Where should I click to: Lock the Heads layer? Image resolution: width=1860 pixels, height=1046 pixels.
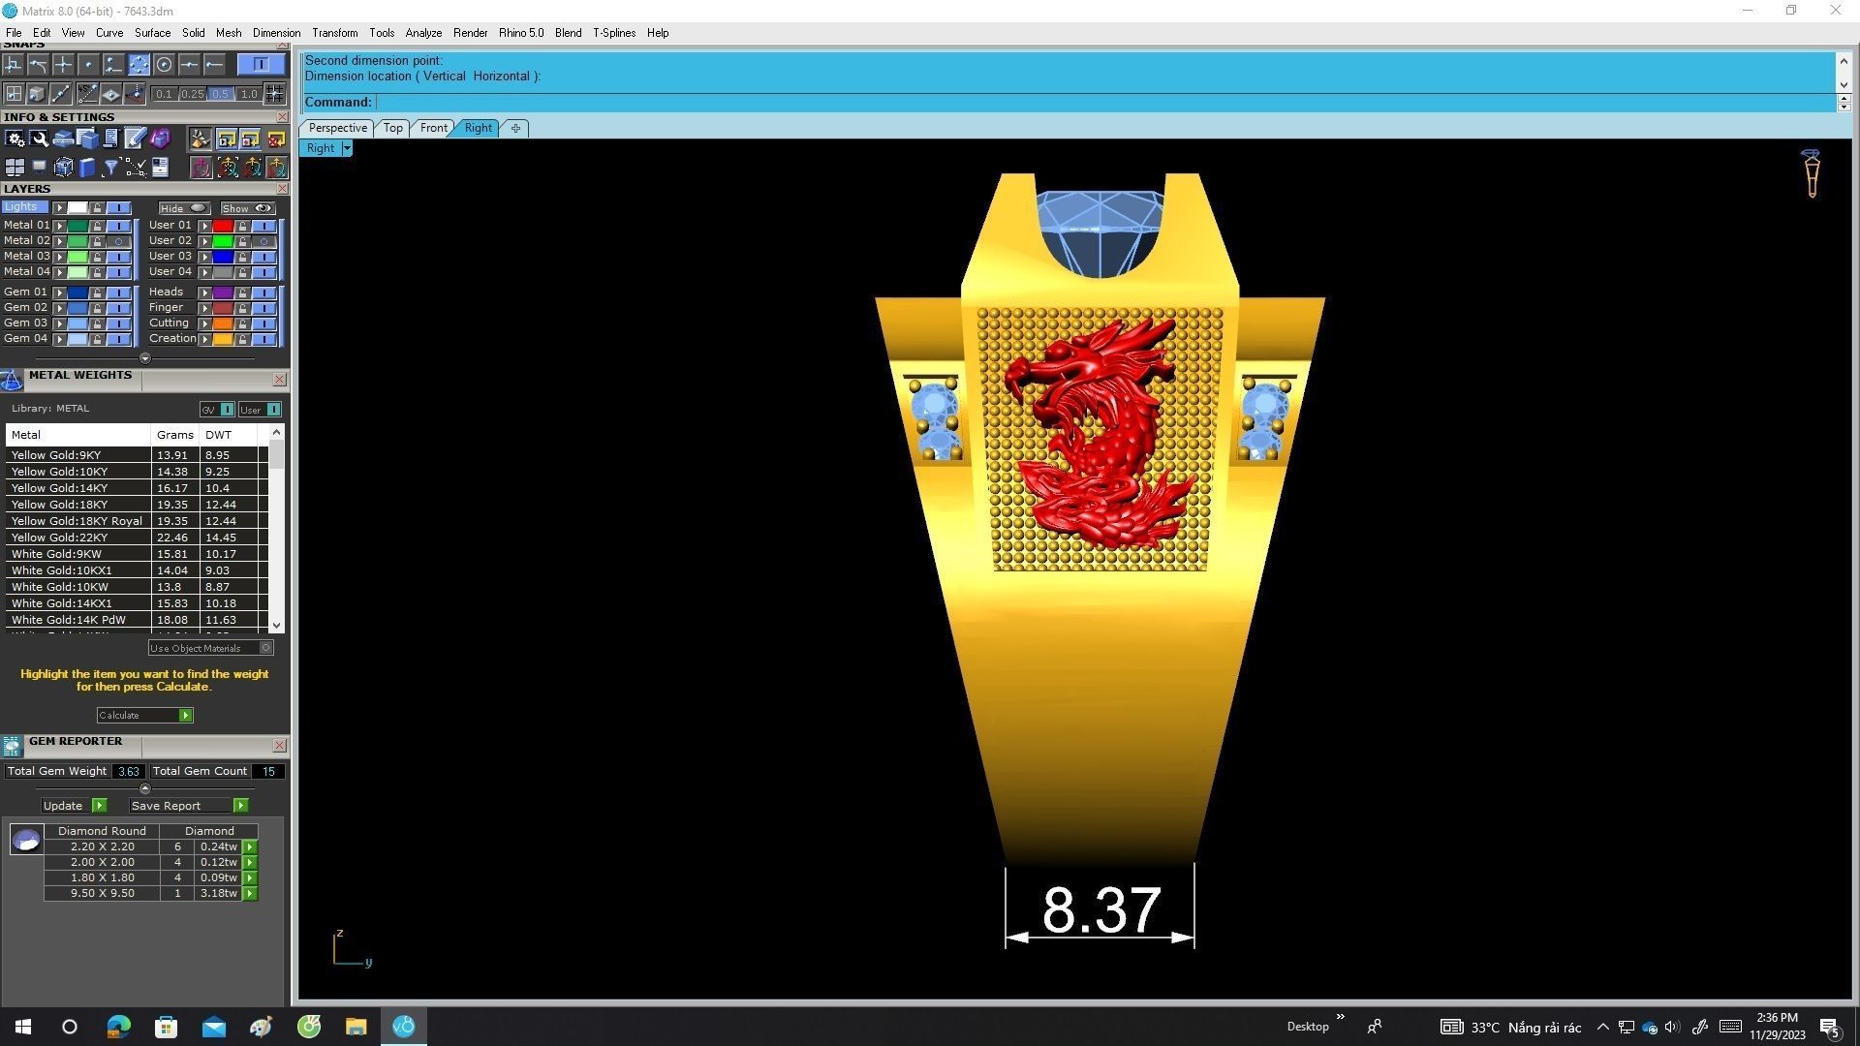click(x=243, y=292)
